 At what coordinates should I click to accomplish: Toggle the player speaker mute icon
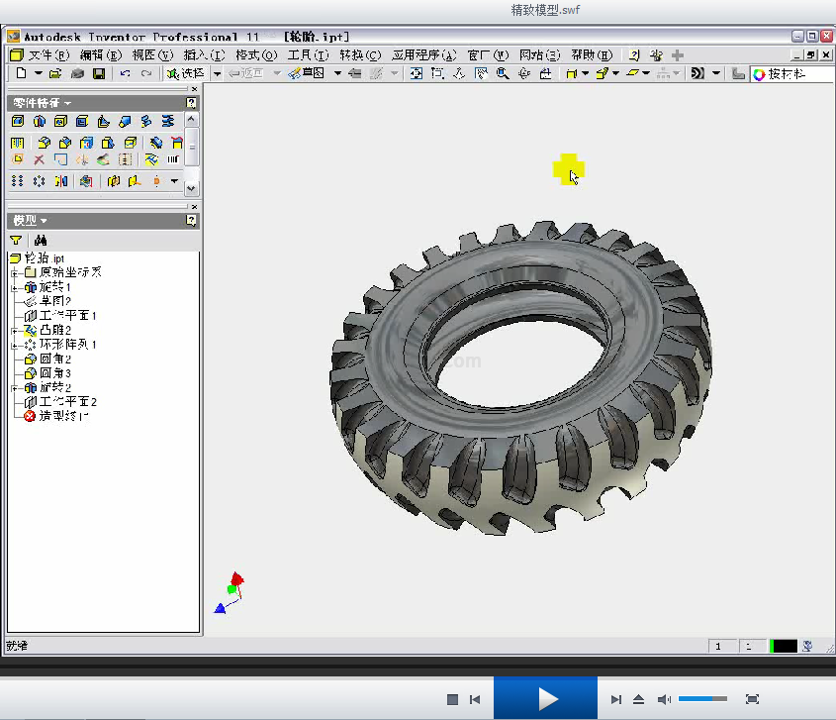[x=664, y=699]
